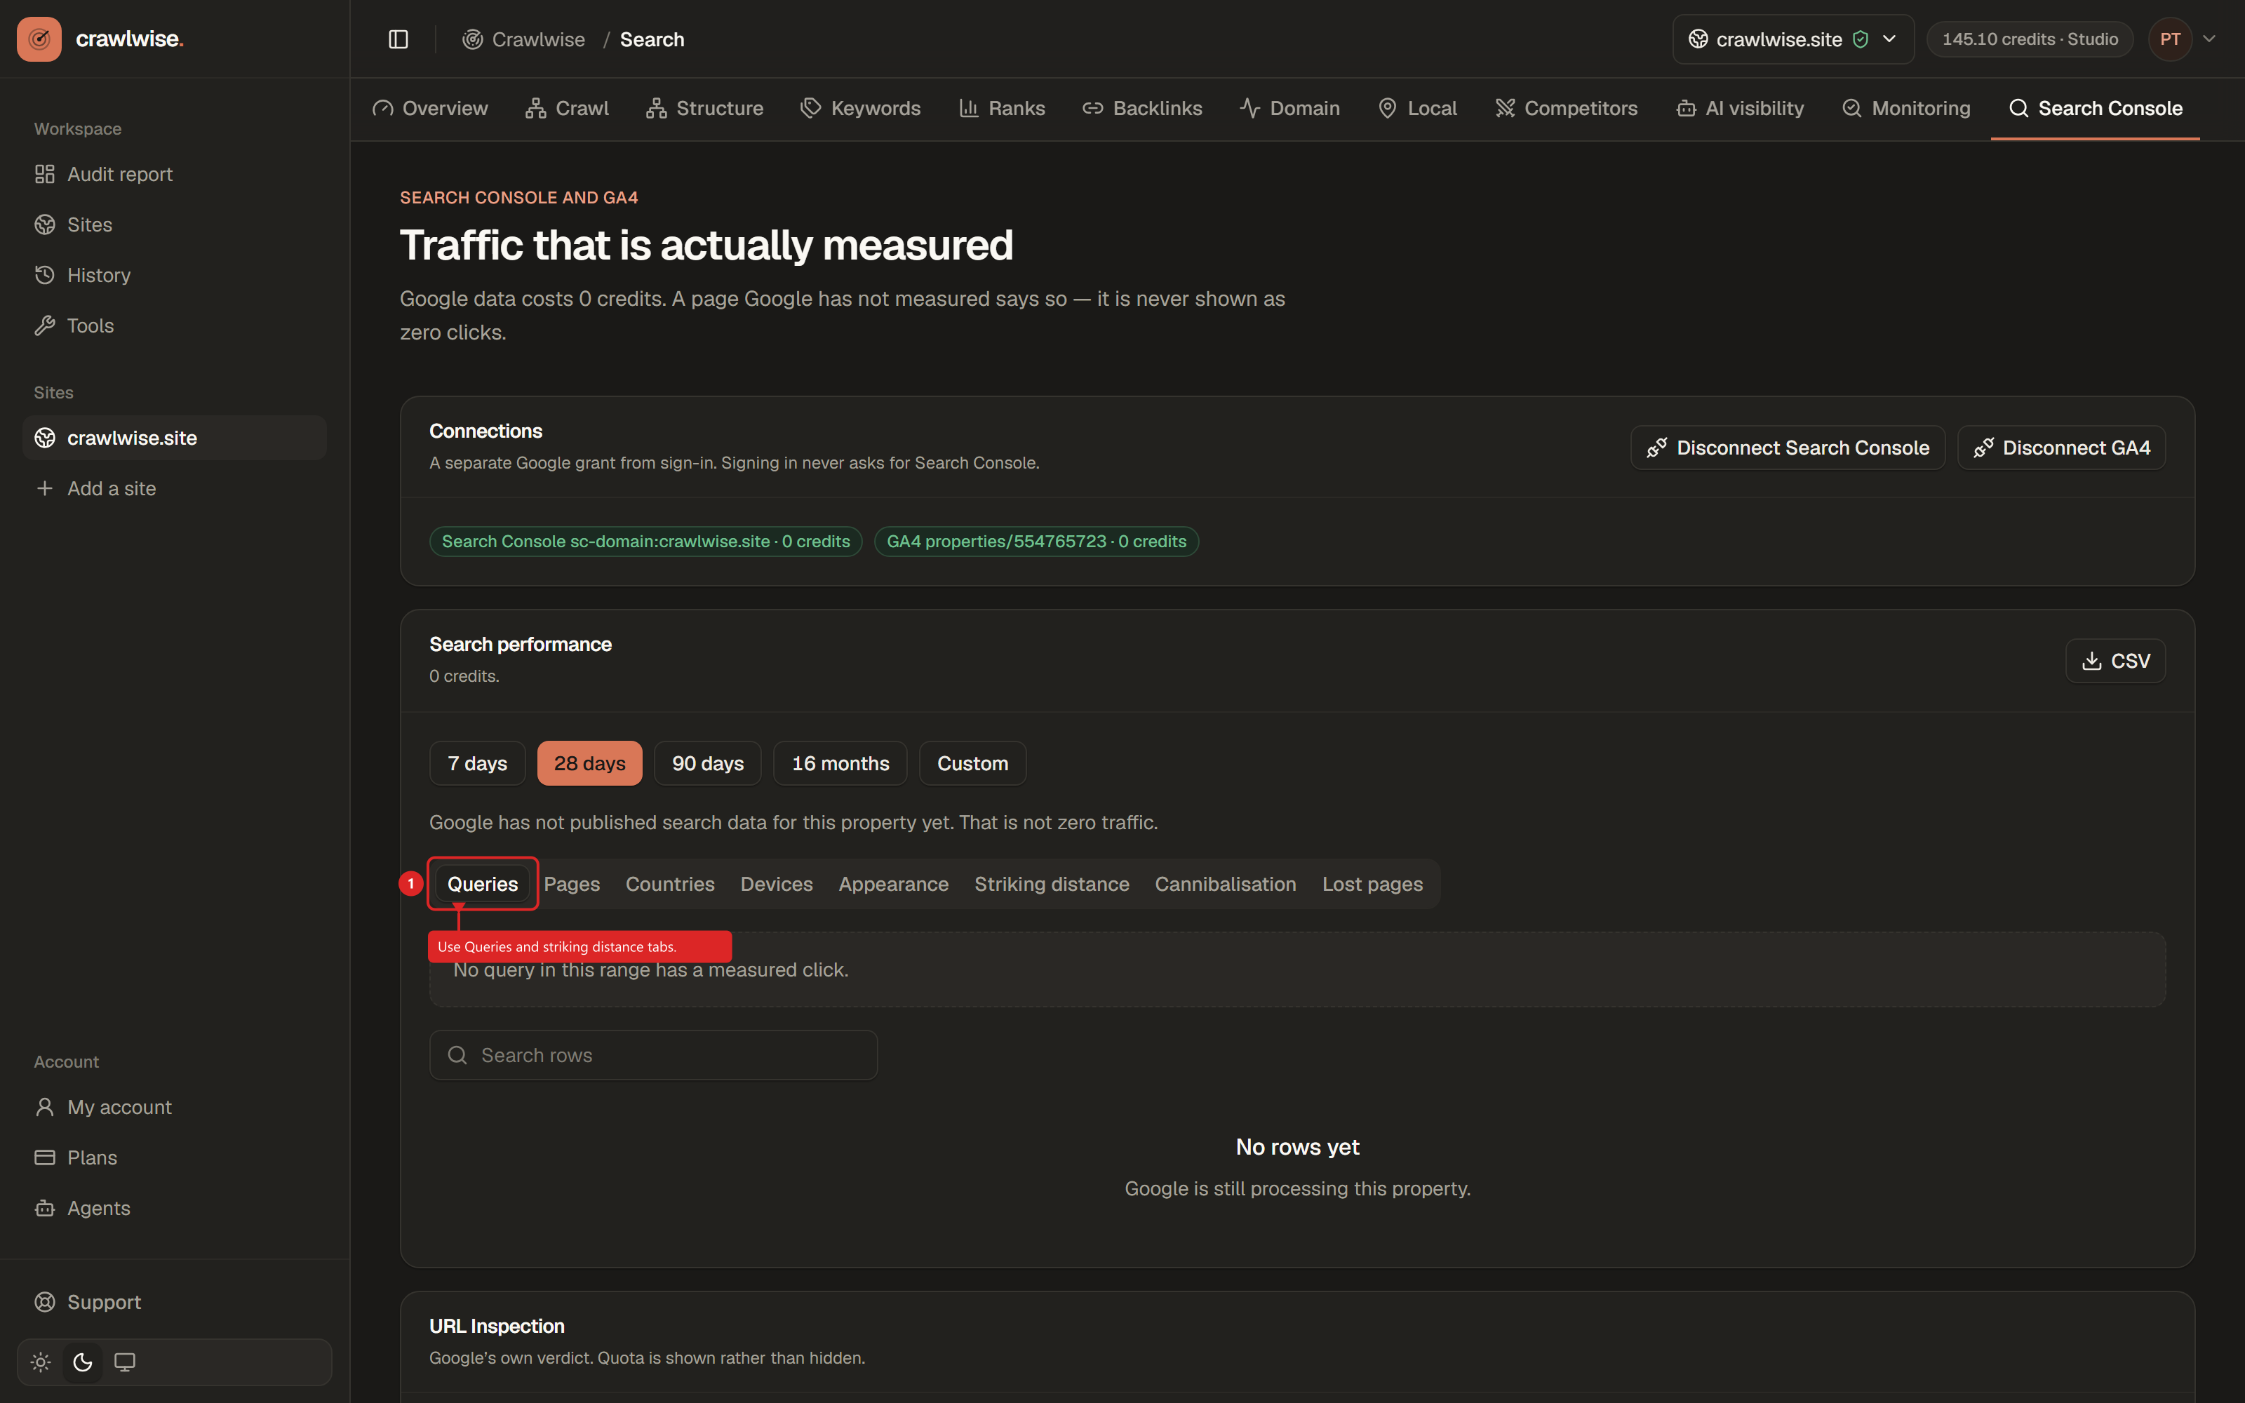Image resolution: width=2245 pixels, height=1403 pixels.
Task: Open Tools in the sidebar
Action: 175,325
